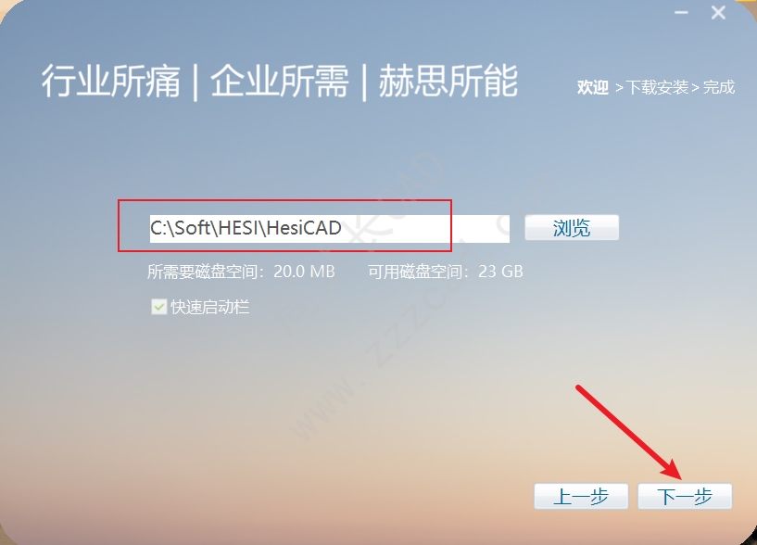Click the C:\Soft portion of path
This screenshot has height=545, width=757.
pos(179,228)
